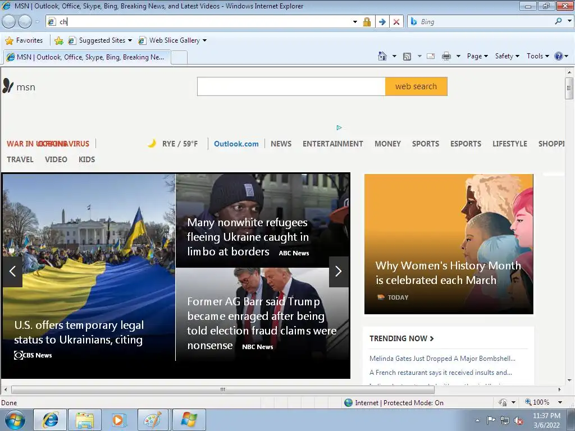Click the privacy report icon in status bar

coord(503,402)
